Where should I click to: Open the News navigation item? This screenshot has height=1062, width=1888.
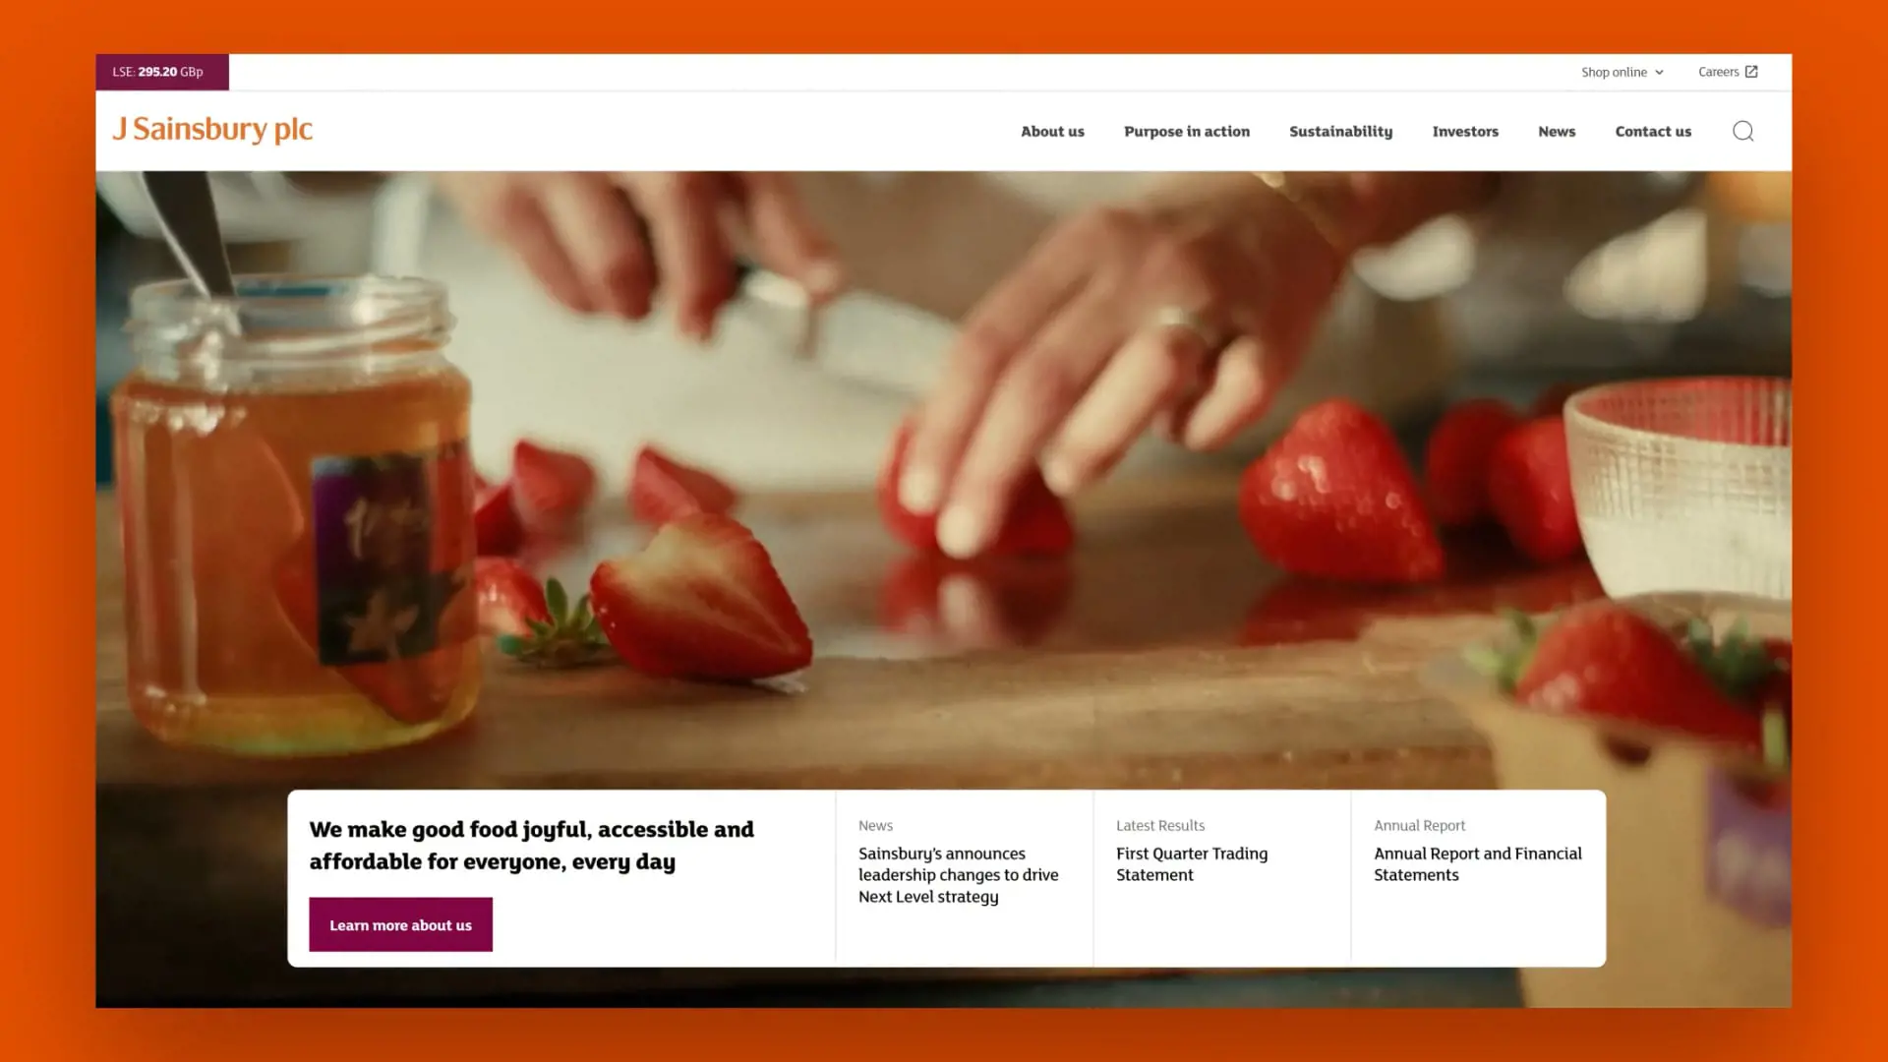tap(1557, 131)
